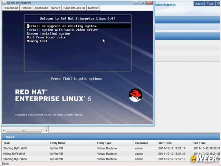This screenshot has height=166, width=221.
Task: Click the Red Hat Shadowman logo
Action: (135, 95)
